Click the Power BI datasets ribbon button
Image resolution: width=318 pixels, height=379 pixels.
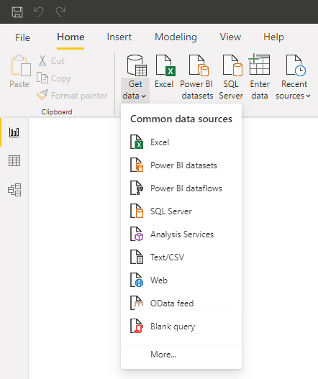197,78
